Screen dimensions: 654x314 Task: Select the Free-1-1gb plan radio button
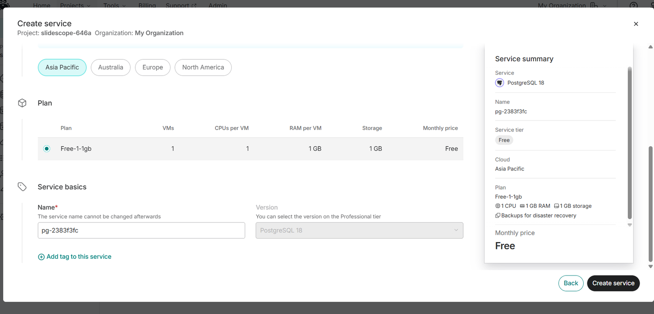tap(47, 149)
